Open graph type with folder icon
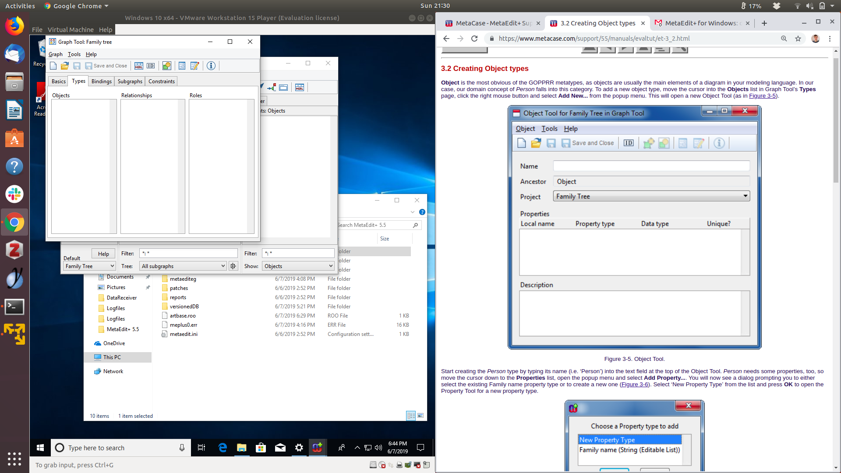Viewport: 841px width, 473px height. pyautogui.click(x=65, y=66)
